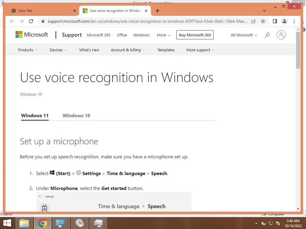Expand Devices menu
The image size is (306, 229).
pyautogui.click(x=58, y=50)
